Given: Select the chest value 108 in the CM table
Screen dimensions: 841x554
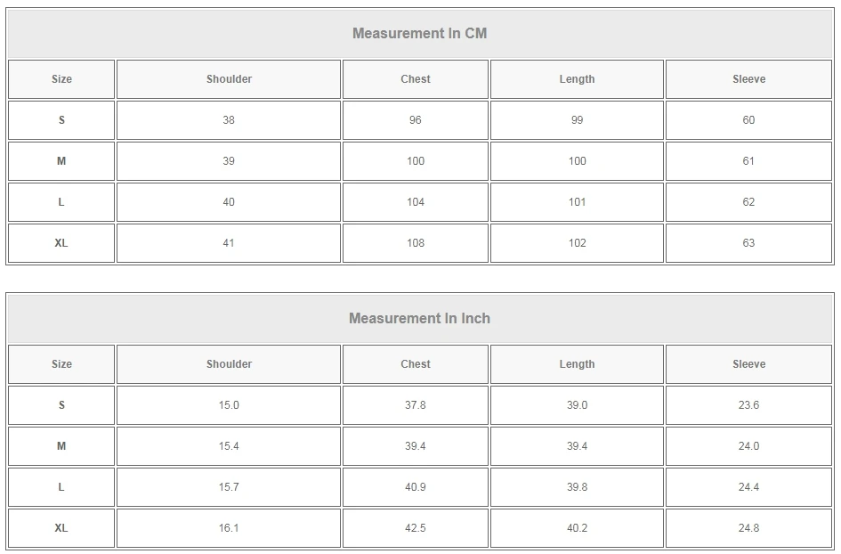Looking at the screenshot, I should click(x=416, y=243).
